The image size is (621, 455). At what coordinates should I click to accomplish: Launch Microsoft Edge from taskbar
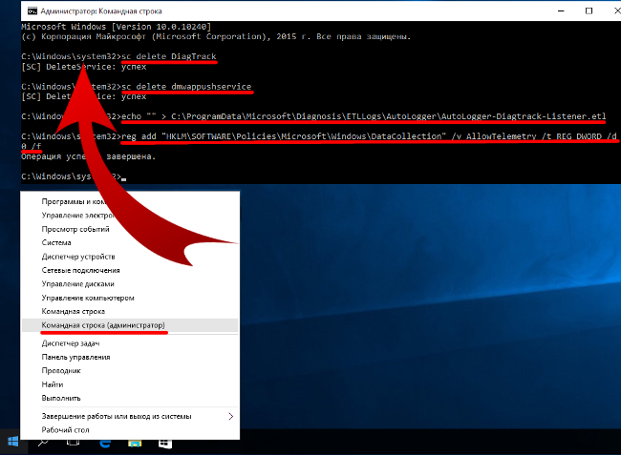(x=104, y=444)
